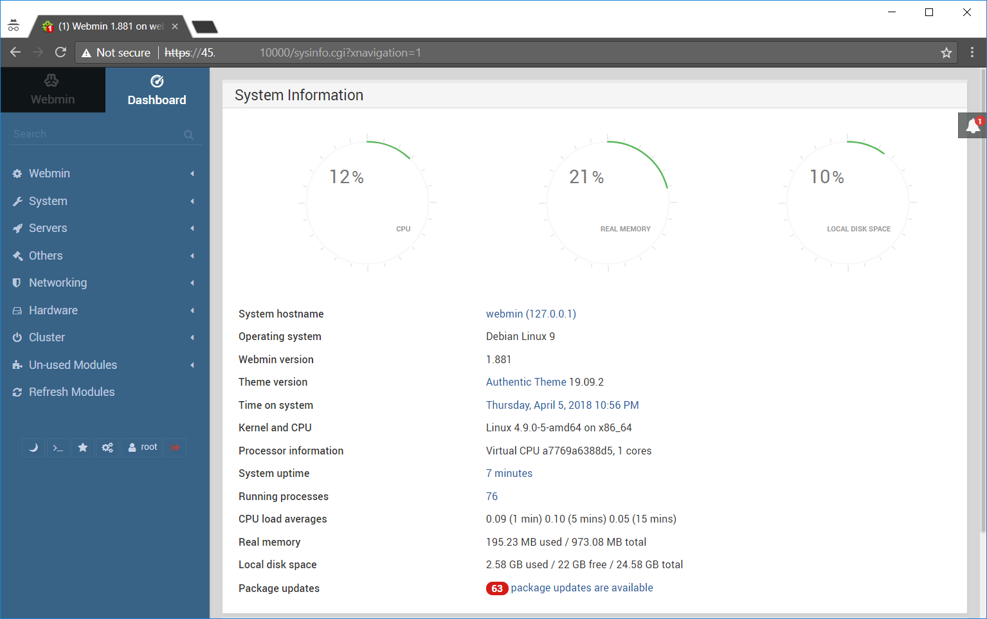
Task: Click the Cluster power icon
Action: 17,337
